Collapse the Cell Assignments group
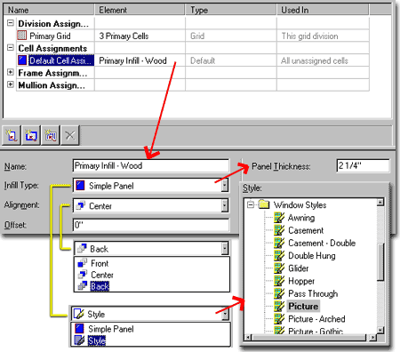The image size is (400, 352). coord(11,47)
